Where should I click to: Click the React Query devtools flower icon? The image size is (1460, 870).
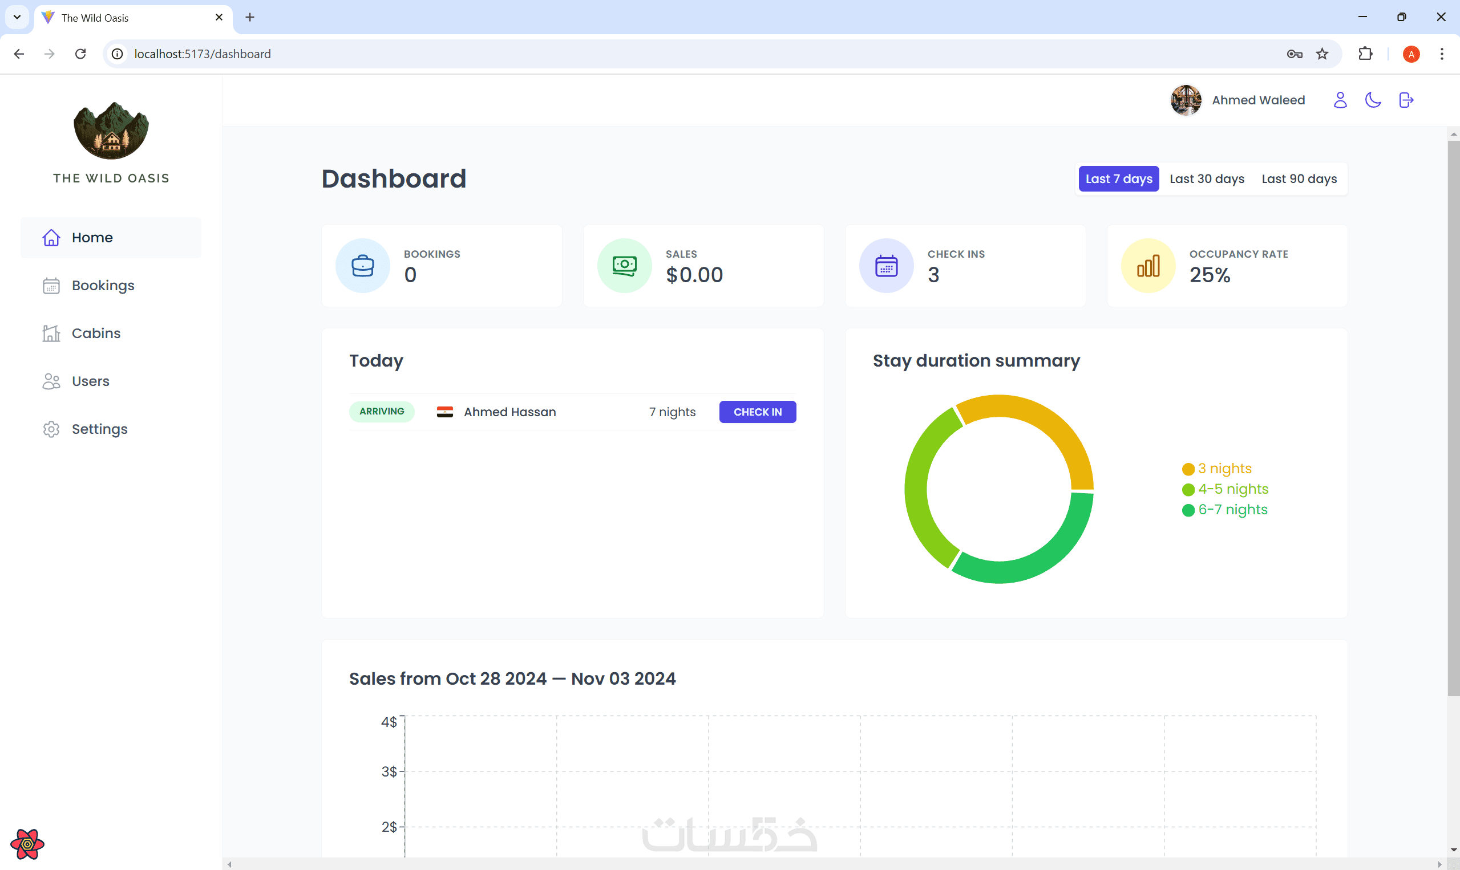pyautogui.click(x=27, y=844)
